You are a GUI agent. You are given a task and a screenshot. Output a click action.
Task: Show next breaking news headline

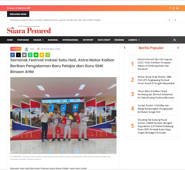pos(175,20)
